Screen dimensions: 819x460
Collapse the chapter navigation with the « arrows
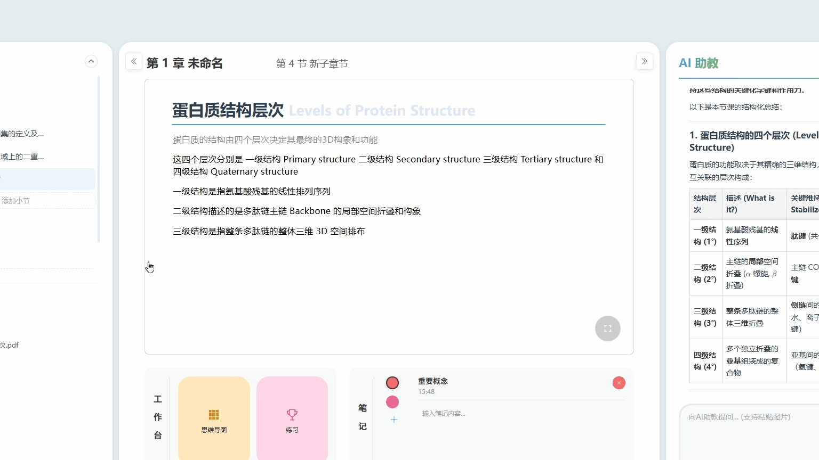(134, 61)
